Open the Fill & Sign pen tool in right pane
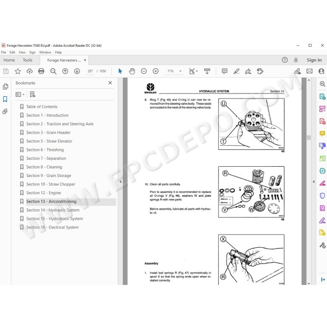 pyautogui.click(x=322, y=220)
